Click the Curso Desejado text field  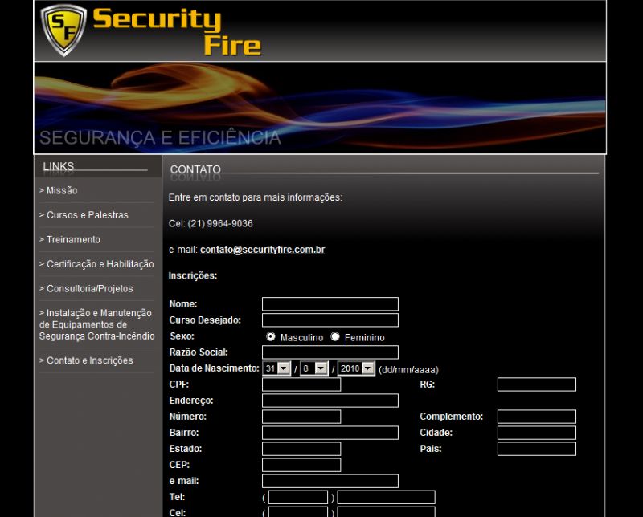(x=330, y=320)
